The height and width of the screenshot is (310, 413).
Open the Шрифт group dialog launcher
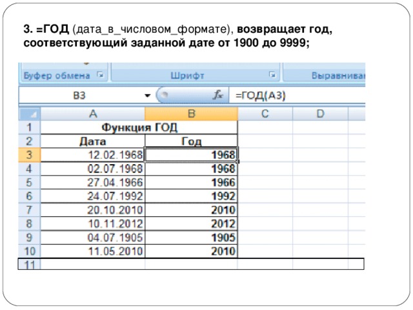pos(272,75)
